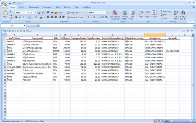Switch to the Page Layout tab

point(34,7)
